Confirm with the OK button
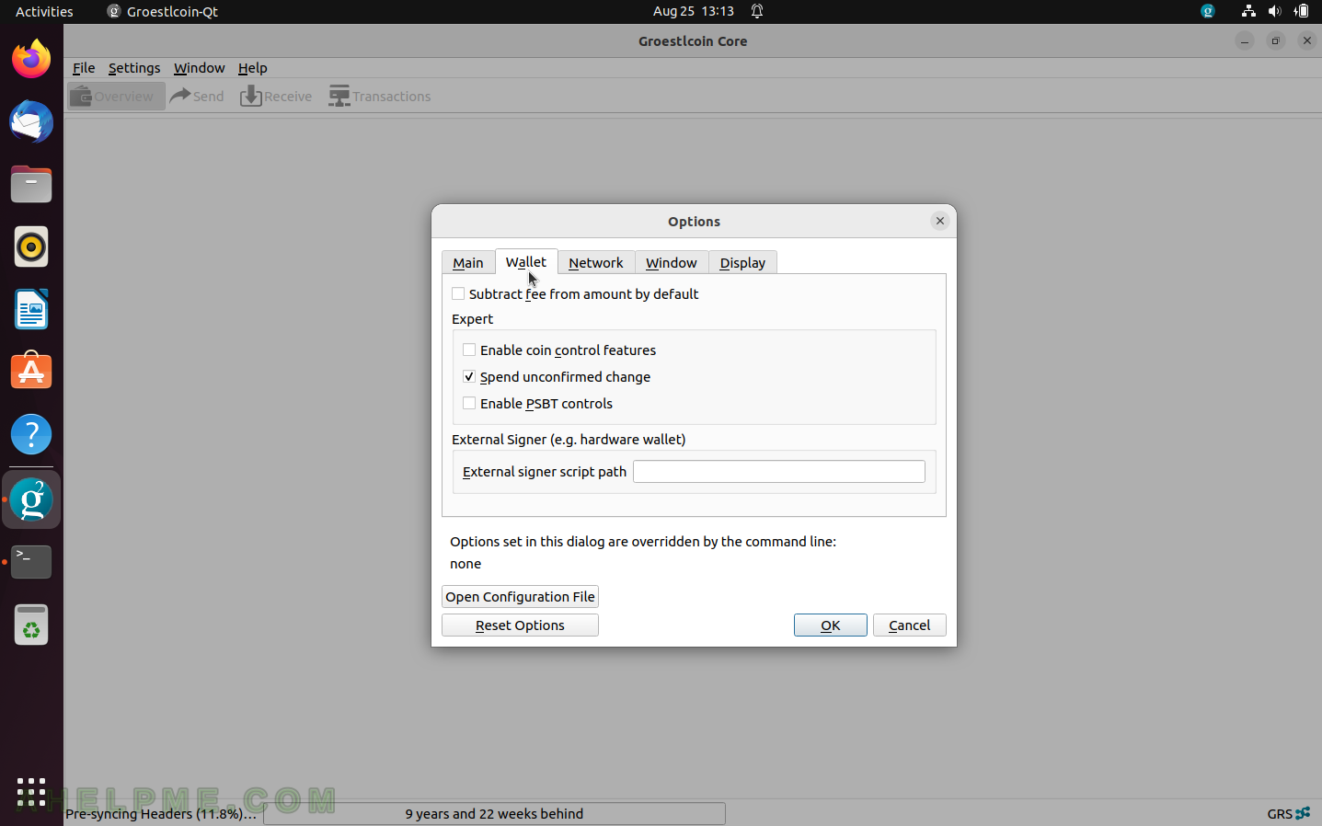The height and width of the screenshot is (826, 1322). tap(830, 625)
